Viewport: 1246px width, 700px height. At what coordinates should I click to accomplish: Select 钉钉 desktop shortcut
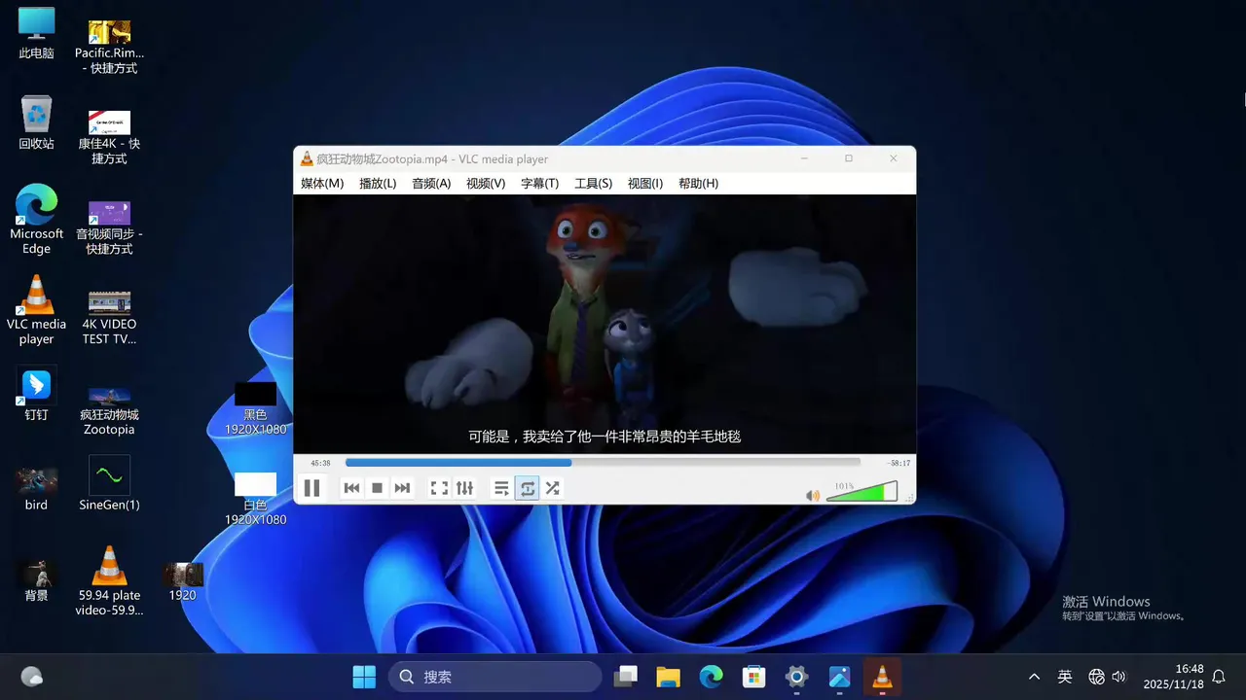[36, 394]
